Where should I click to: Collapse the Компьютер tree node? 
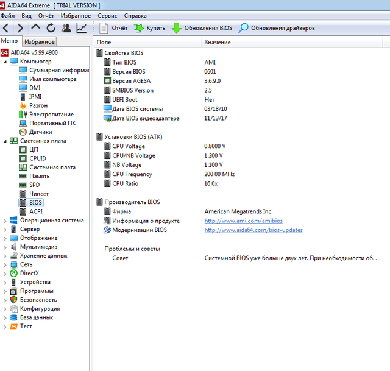coord(5,62)
